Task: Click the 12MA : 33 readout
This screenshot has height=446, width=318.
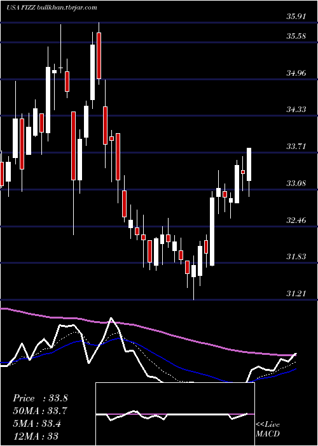Action: click(36, 436)
